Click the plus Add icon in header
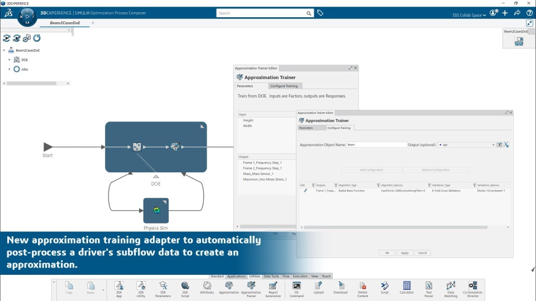Image resolution: width=536 pixels, height=301 pixels. [505, 13]
